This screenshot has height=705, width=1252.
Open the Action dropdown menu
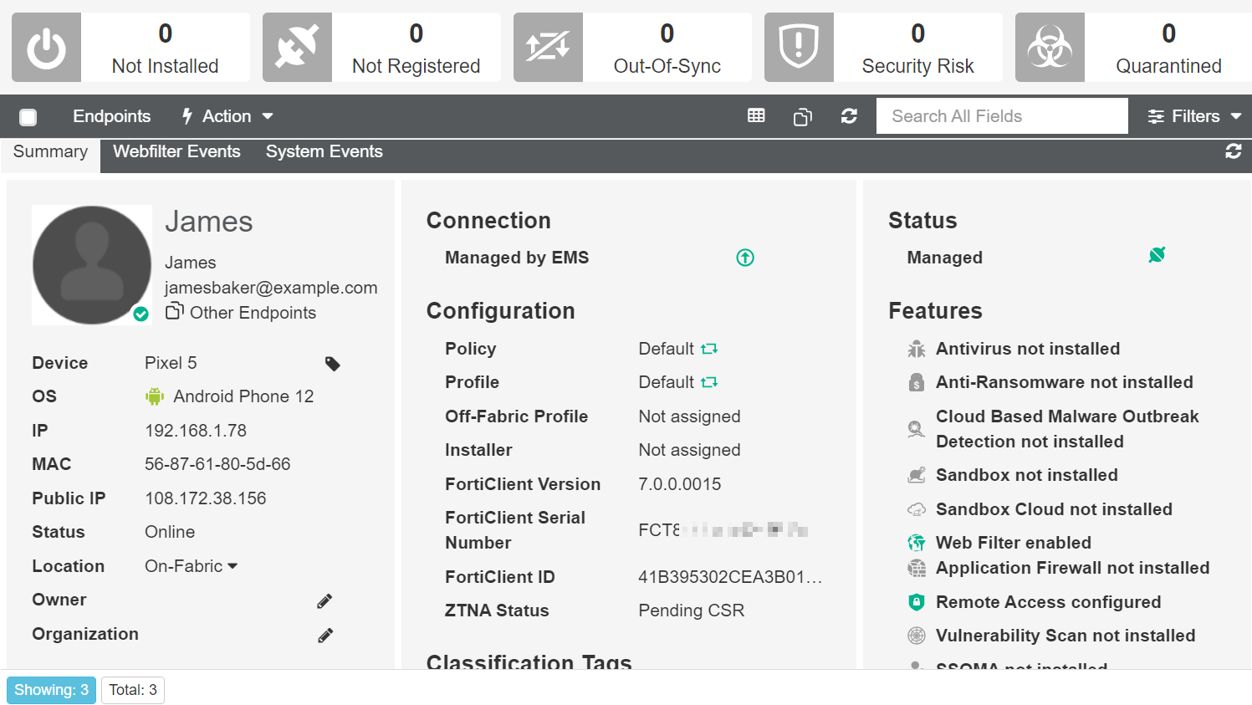[227, 116]
